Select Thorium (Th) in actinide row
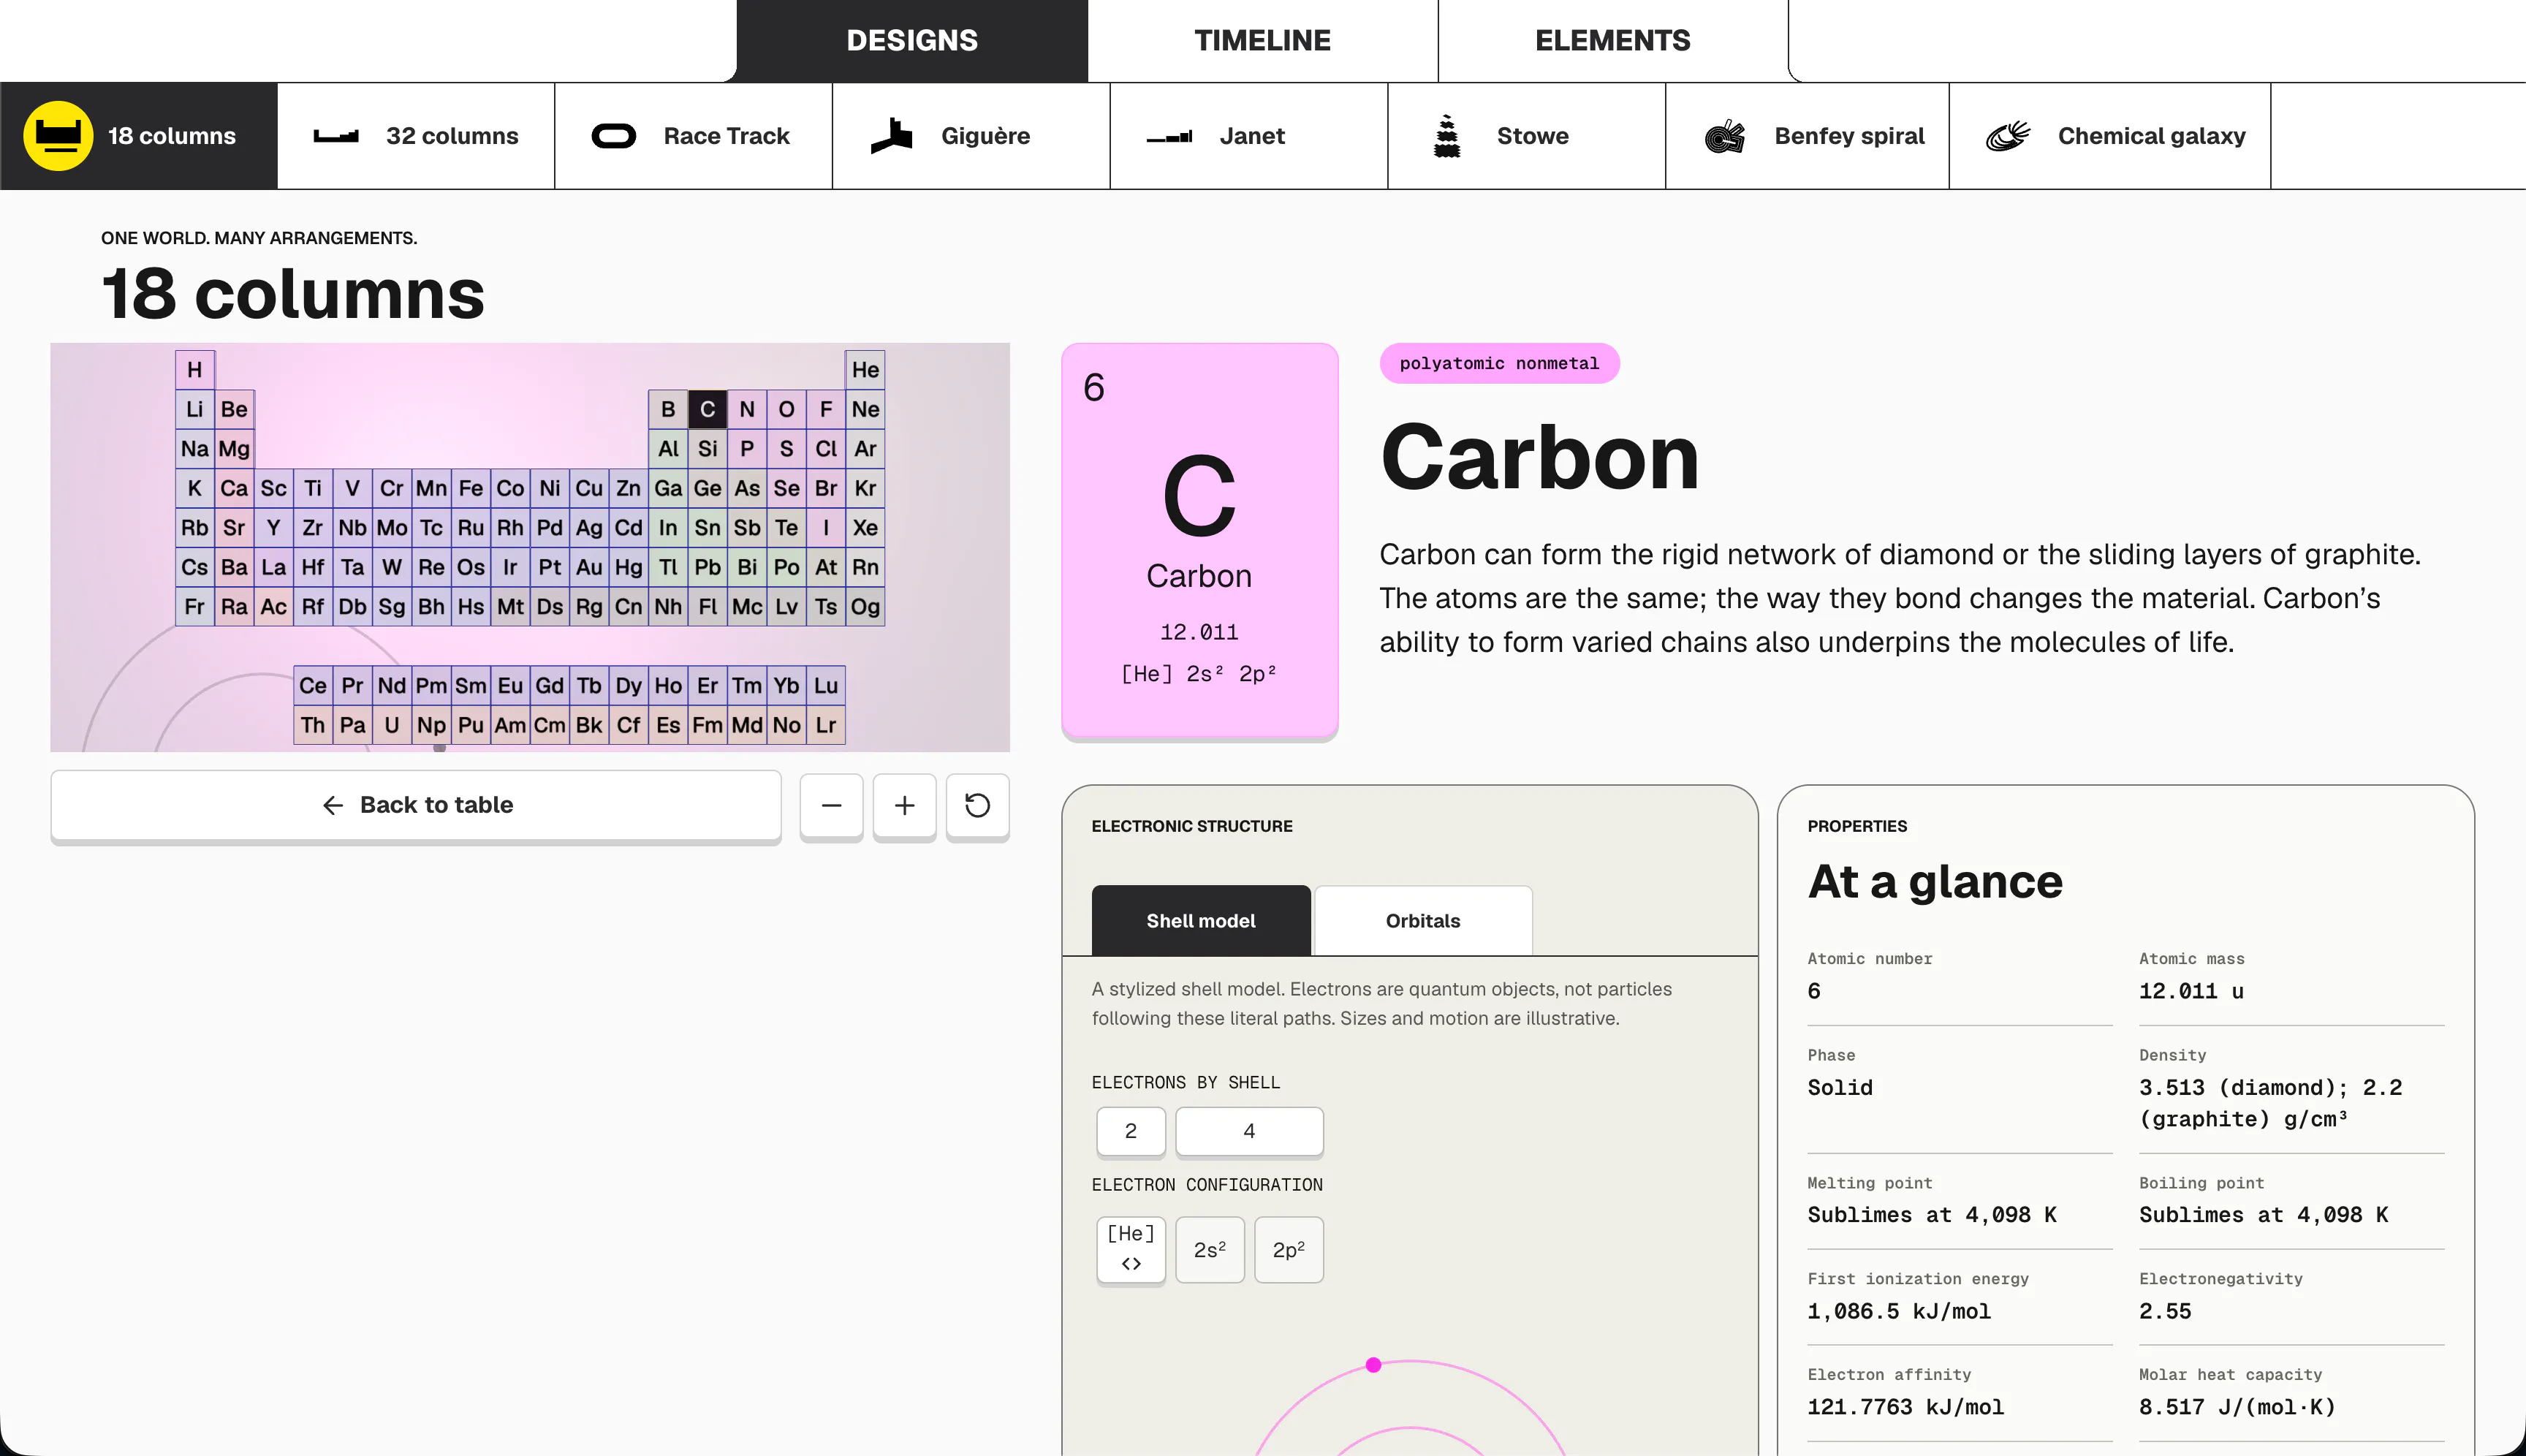 [x=313, y=725]
